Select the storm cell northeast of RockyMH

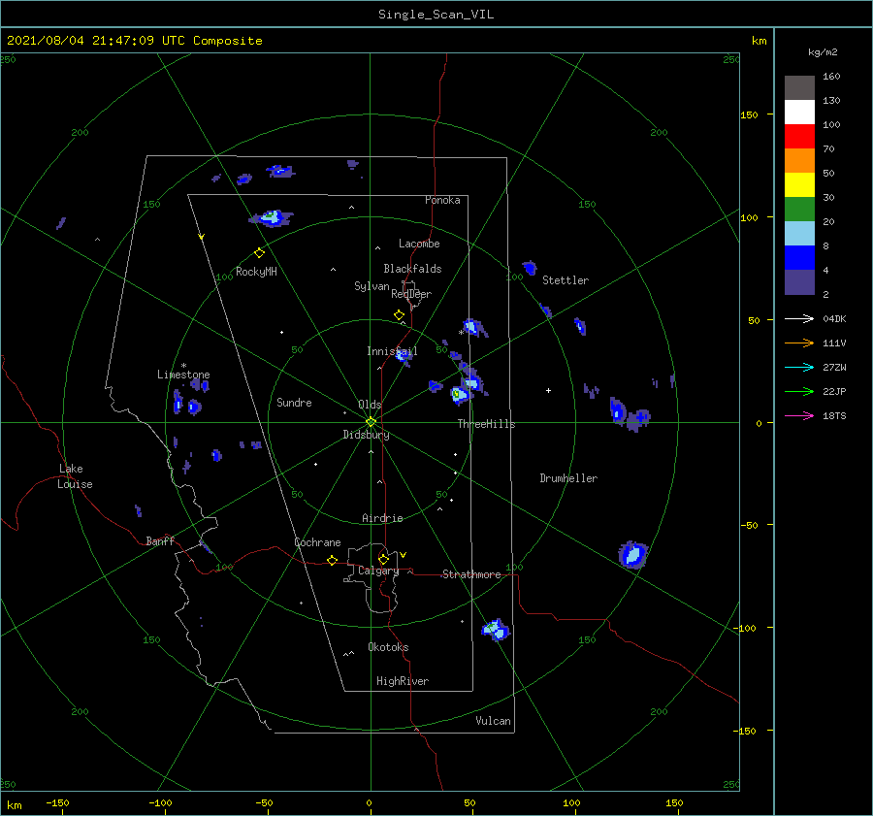point(272,217)
